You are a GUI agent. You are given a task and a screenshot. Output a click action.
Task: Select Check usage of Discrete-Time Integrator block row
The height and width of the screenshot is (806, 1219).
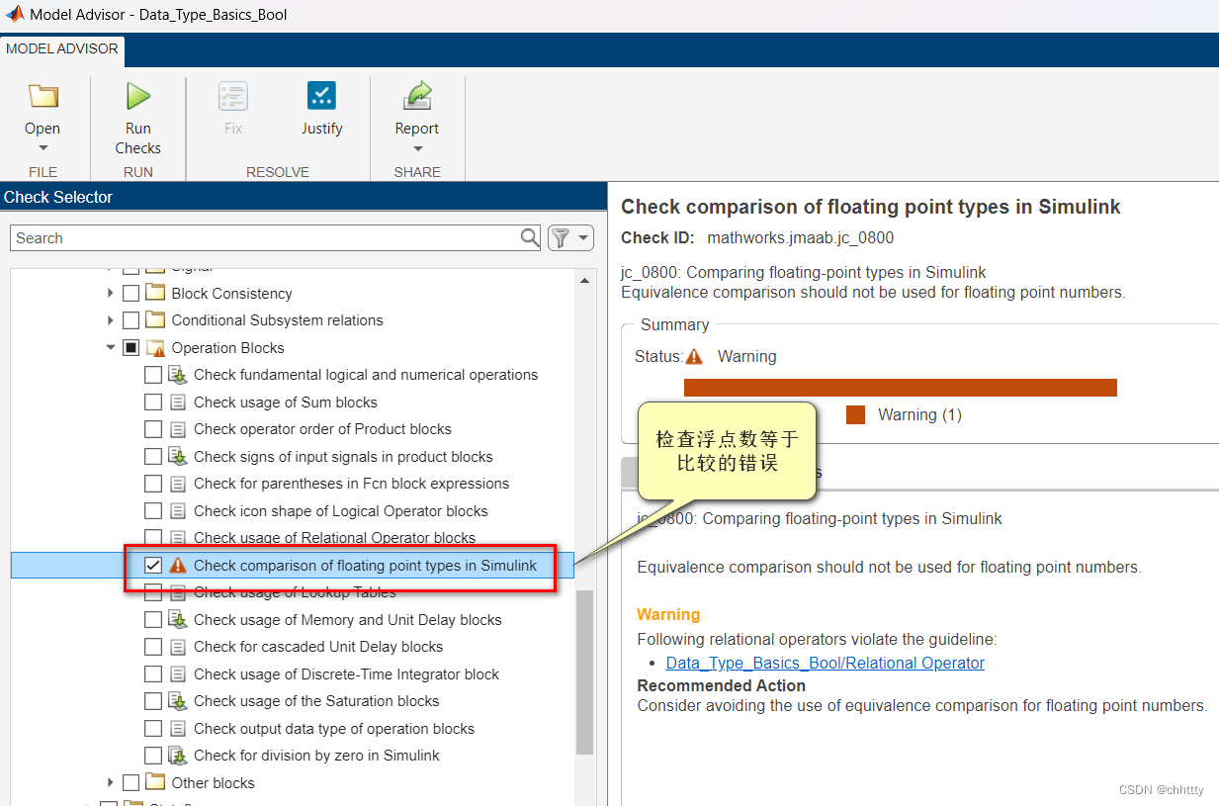346,674
